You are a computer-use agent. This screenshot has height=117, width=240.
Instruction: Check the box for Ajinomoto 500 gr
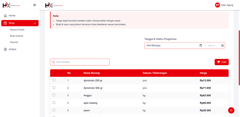(x=54, y=88)
